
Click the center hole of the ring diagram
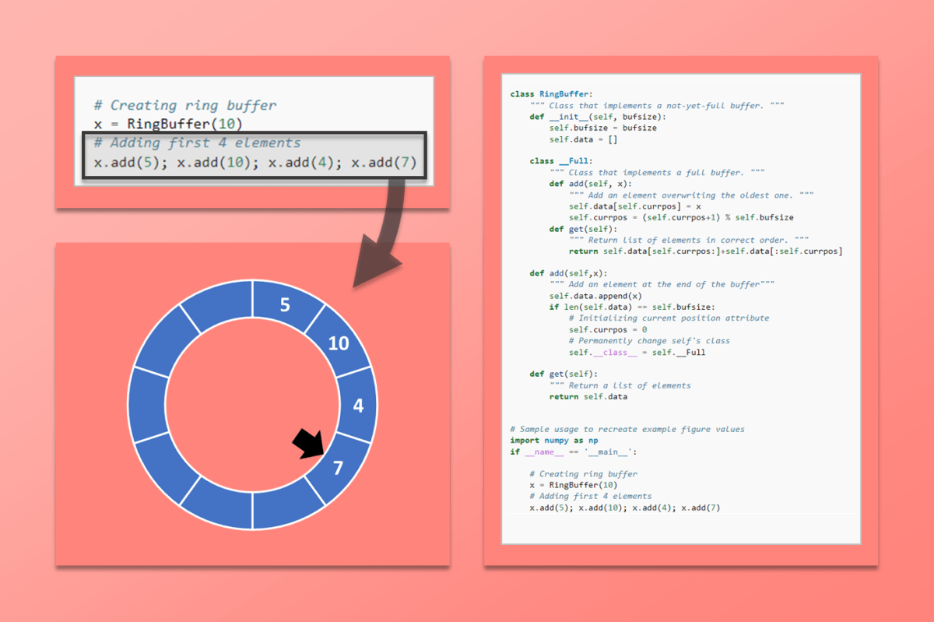coord(253,402)
